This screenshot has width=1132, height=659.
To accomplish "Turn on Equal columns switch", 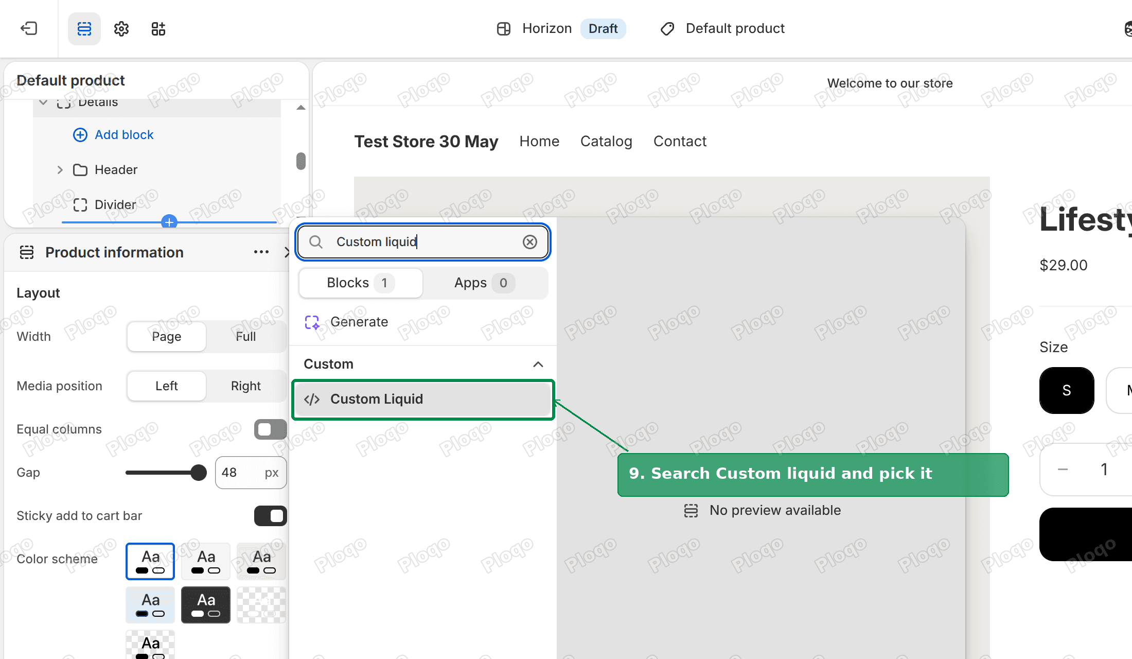I will 271,429.
